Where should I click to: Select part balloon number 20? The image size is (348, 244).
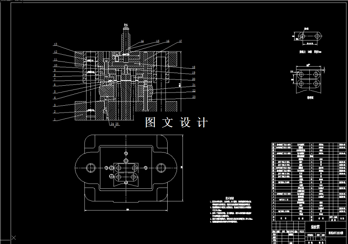(194, 79)
